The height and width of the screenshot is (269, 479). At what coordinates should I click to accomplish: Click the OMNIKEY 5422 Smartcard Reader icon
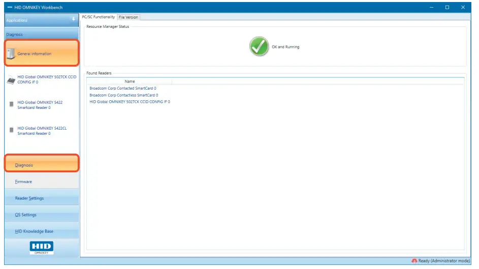click(11, 104)
